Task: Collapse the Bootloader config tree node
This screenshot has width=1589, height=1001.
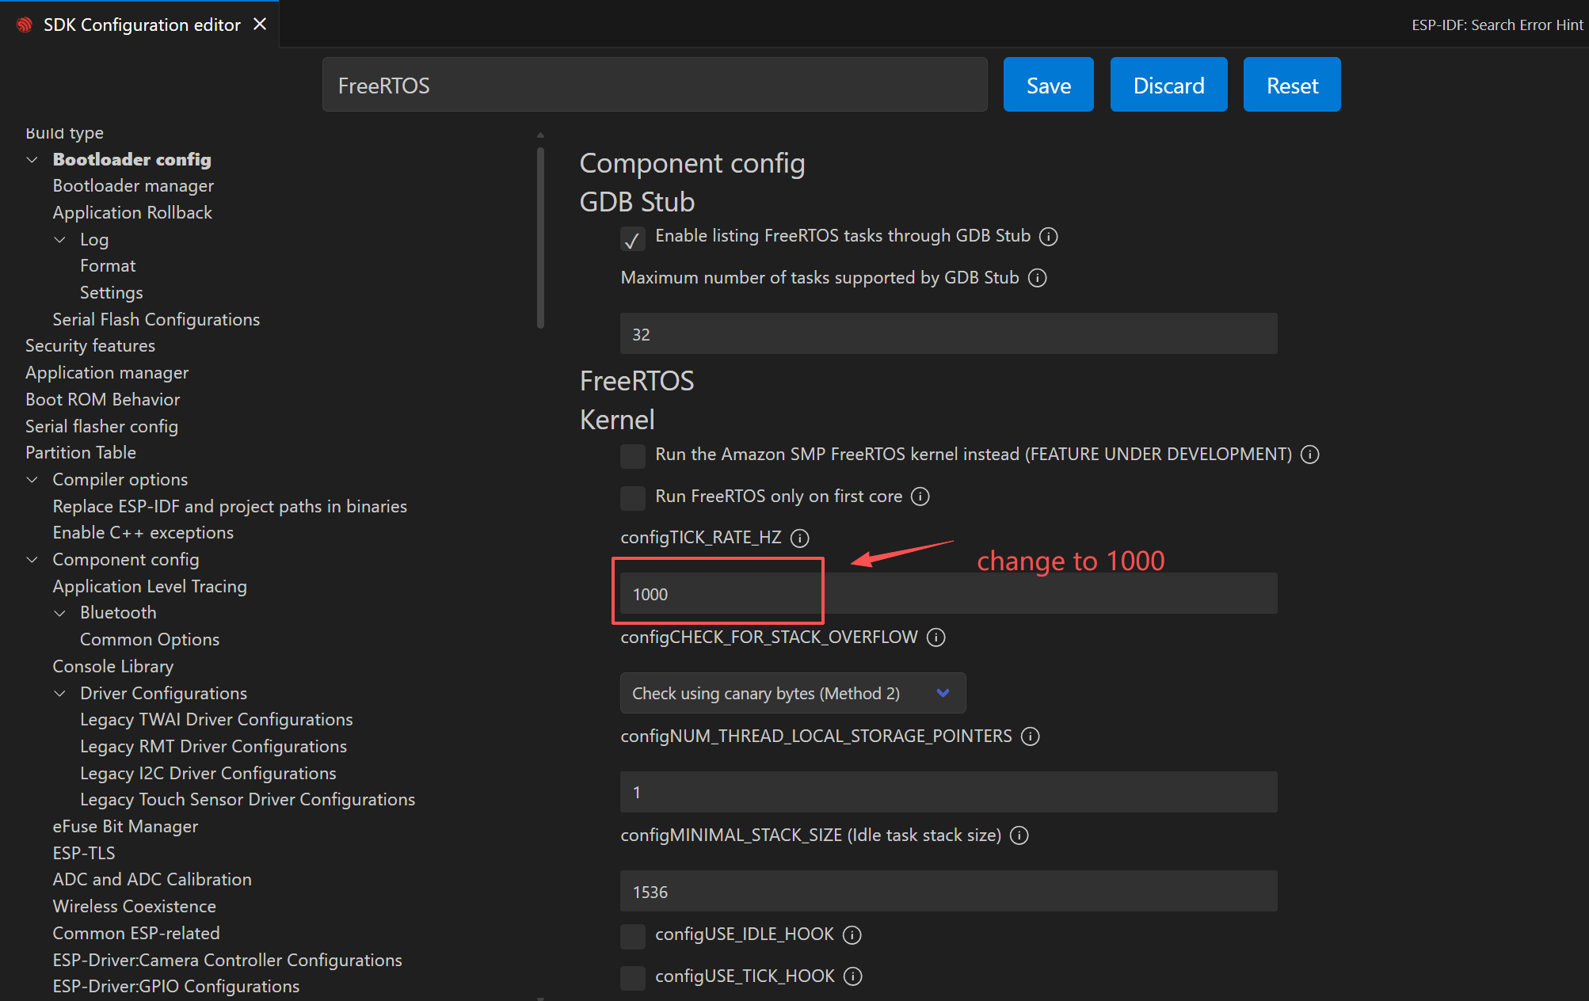Action: [32, 160]
